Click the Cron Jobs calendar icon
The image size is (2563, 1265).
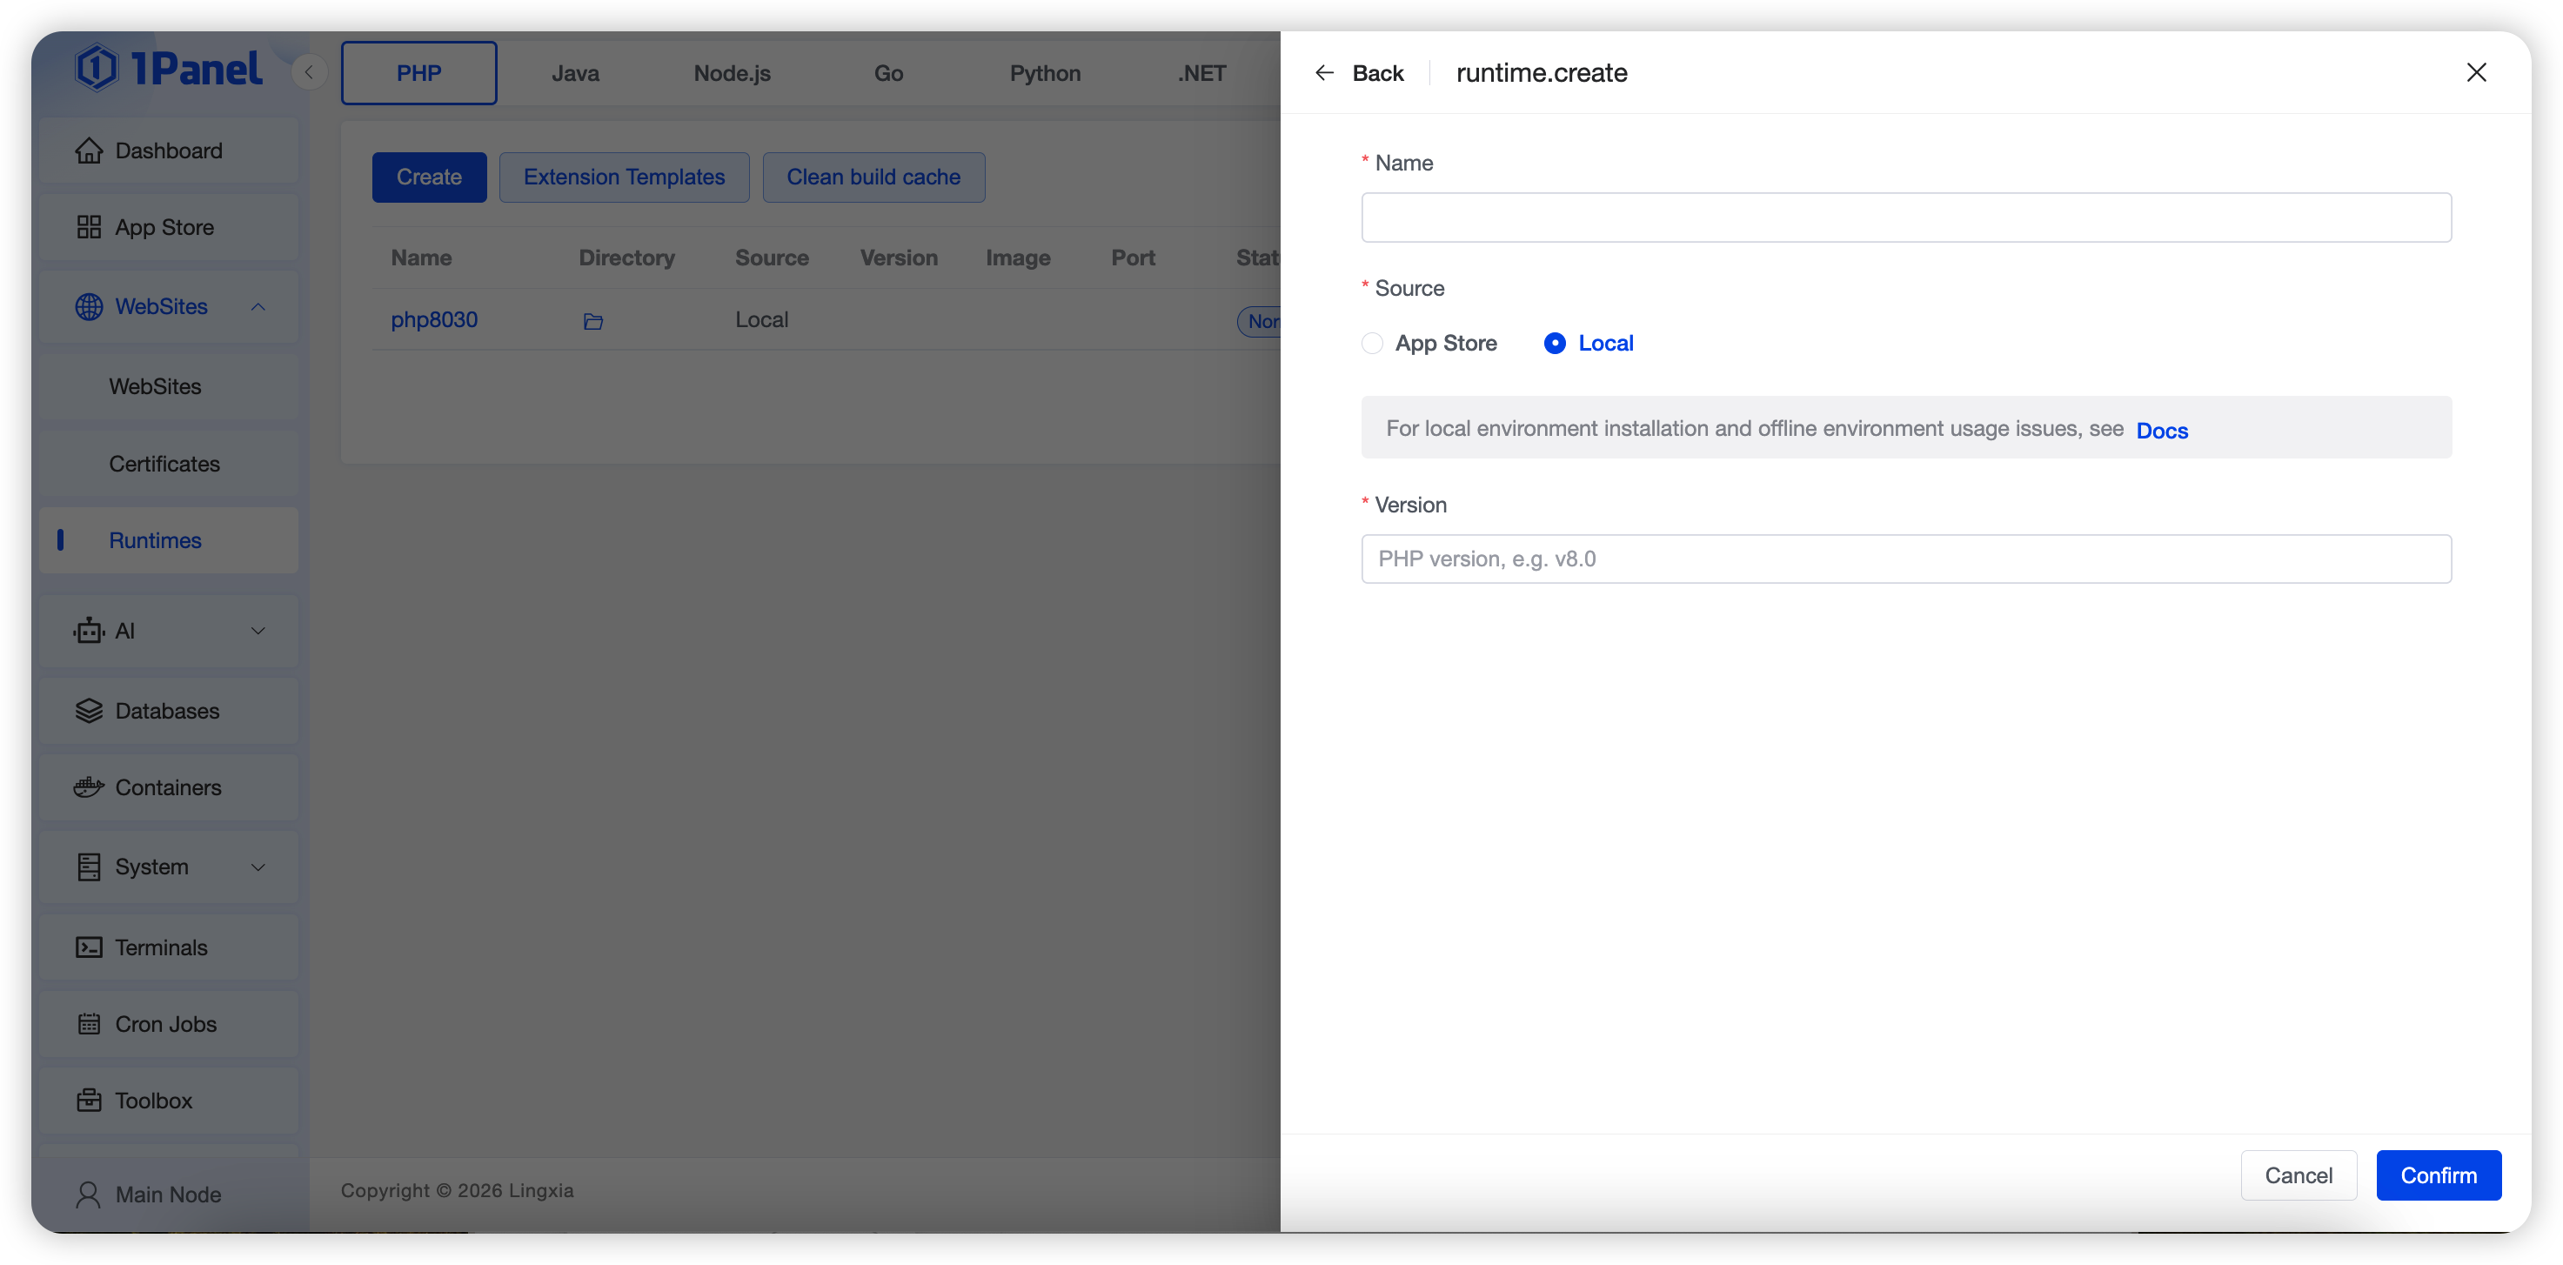pos(89,1023)
